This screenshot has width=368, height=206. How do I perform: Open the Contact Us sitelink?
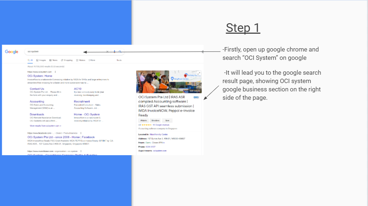(x=37, y=89)
